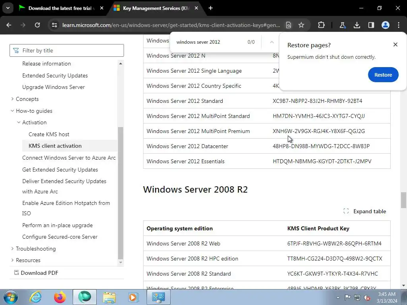The image size is (407, 305).
Task: Expand the Resources tree node
Action: (12, 260)
